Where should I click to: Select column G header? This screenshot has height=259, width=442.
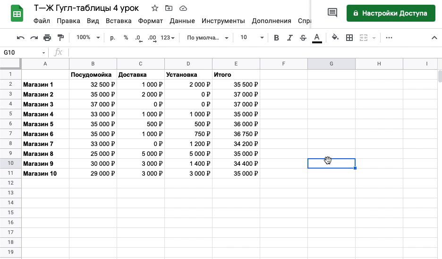pyautogui.click(x=331, y=64)
